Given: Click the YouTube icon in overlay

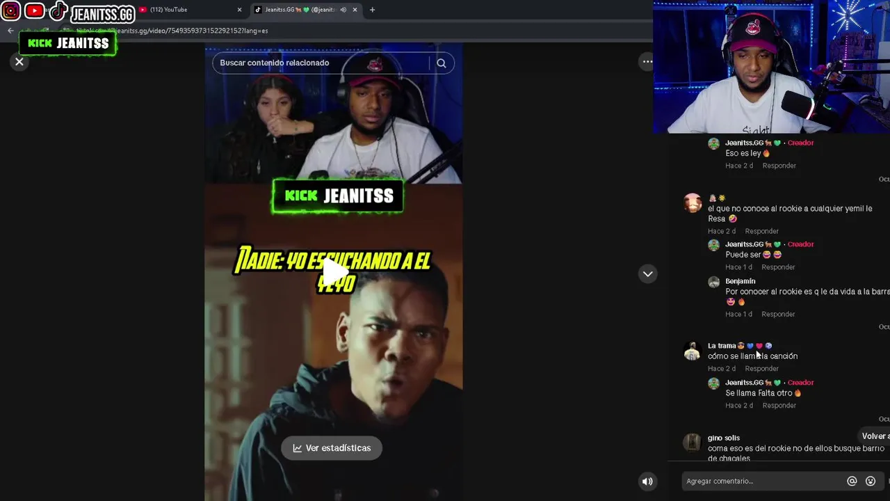Looking at the screenshot, I should [x=34, y=10].
